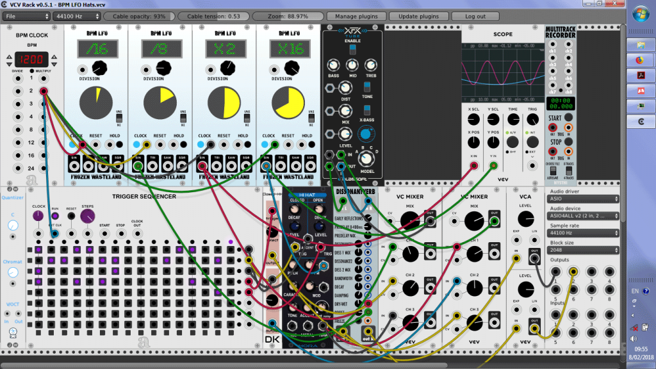656x369 pixels.
Task: Toggle the Trigger Sequencer RUN button
Action: (55, 217)
